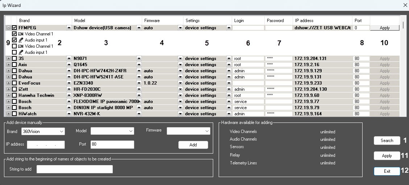Click the camera icon of the checked Video Channel 1

tap(21, 34)
